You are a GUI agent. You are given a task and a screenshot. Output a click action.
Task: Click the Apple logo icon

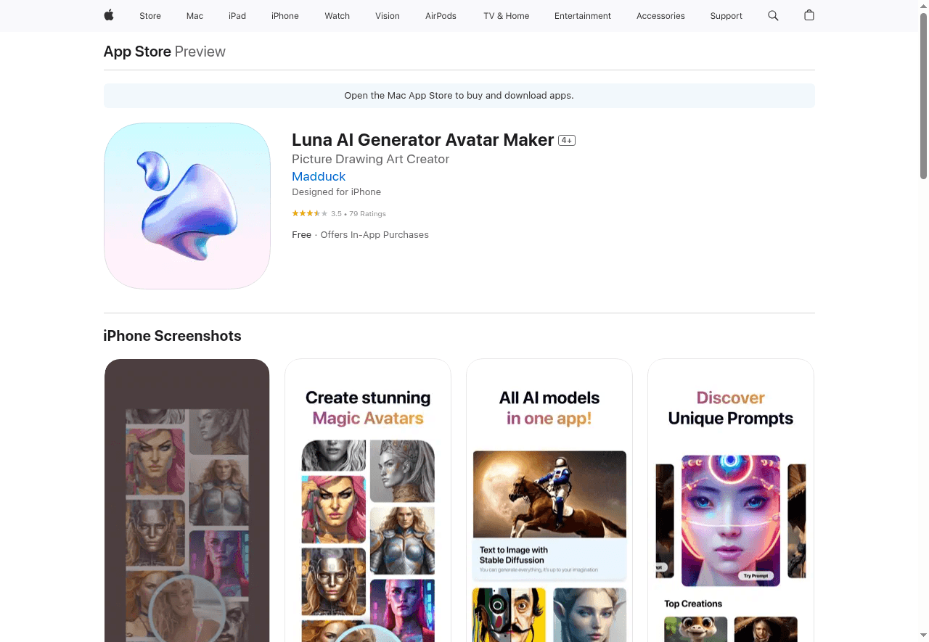click(x=109, y=15)
